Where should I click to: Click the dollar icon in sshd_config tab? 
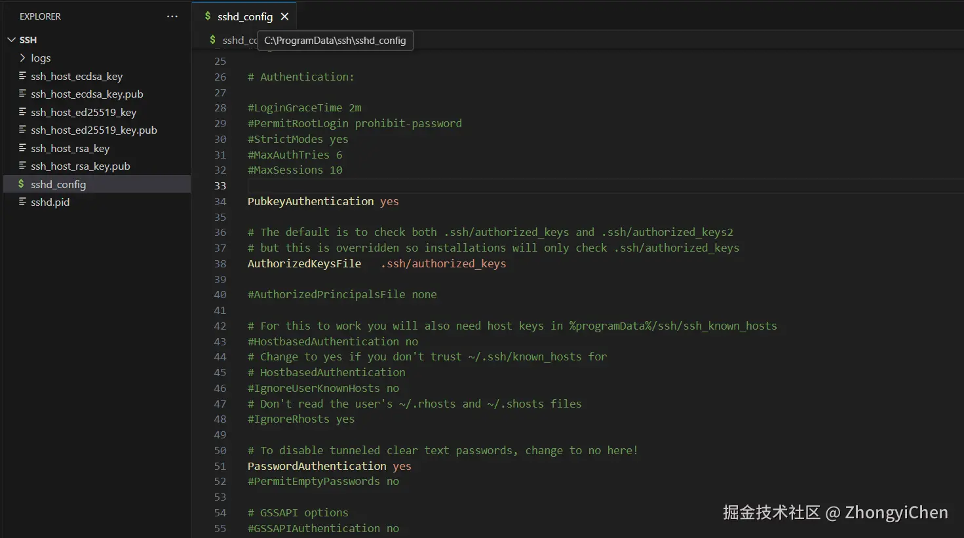tap(208, 16)
